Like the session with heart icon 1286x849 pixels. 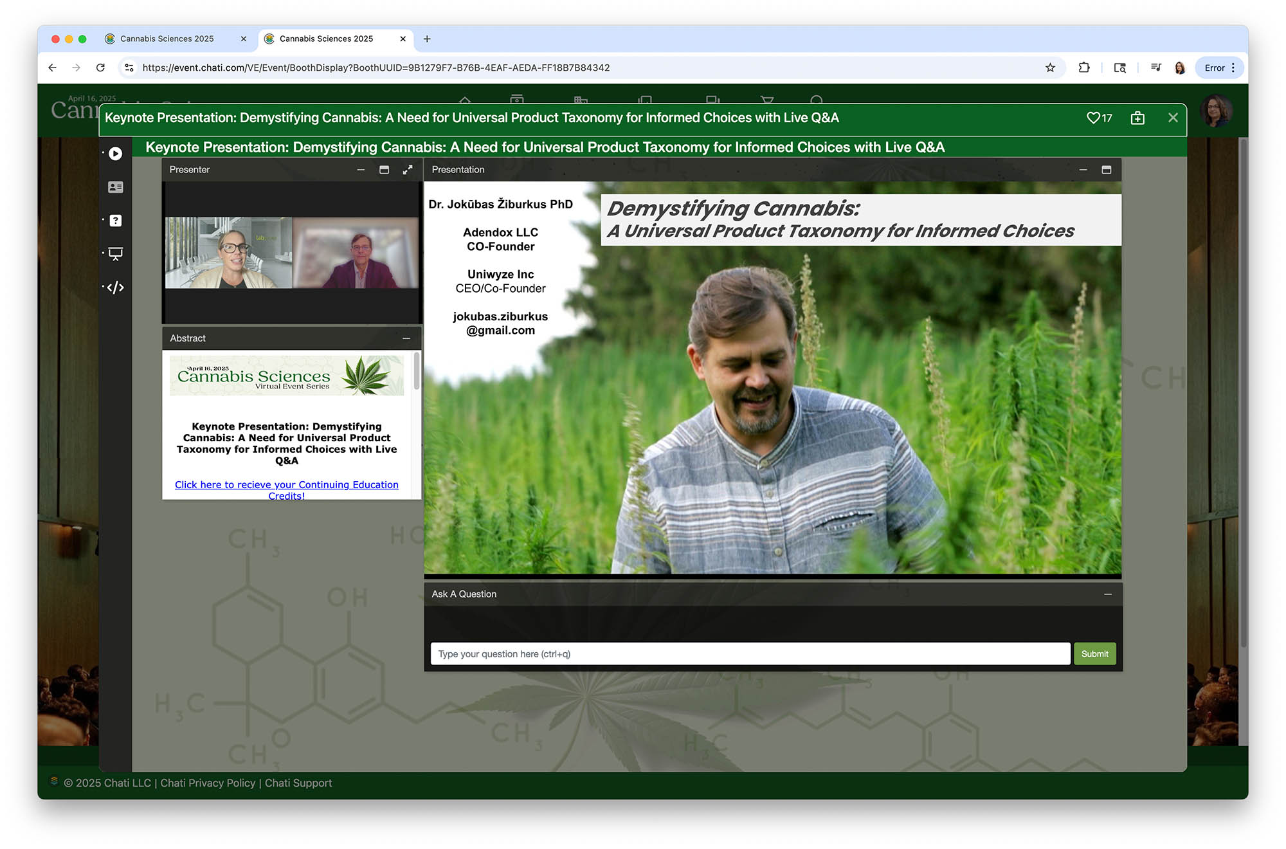1092,118
